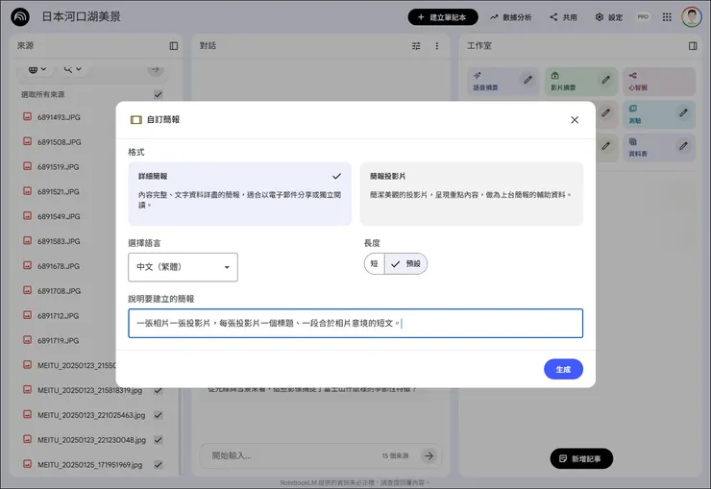Collapse the Sources panel icon
This screenshot has width=711, height=489.
click(174, 46)
